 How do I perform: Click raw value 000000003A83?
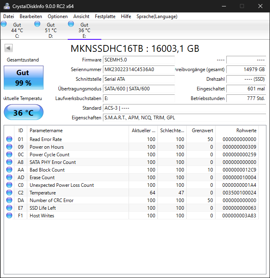[x=239, y=216]
